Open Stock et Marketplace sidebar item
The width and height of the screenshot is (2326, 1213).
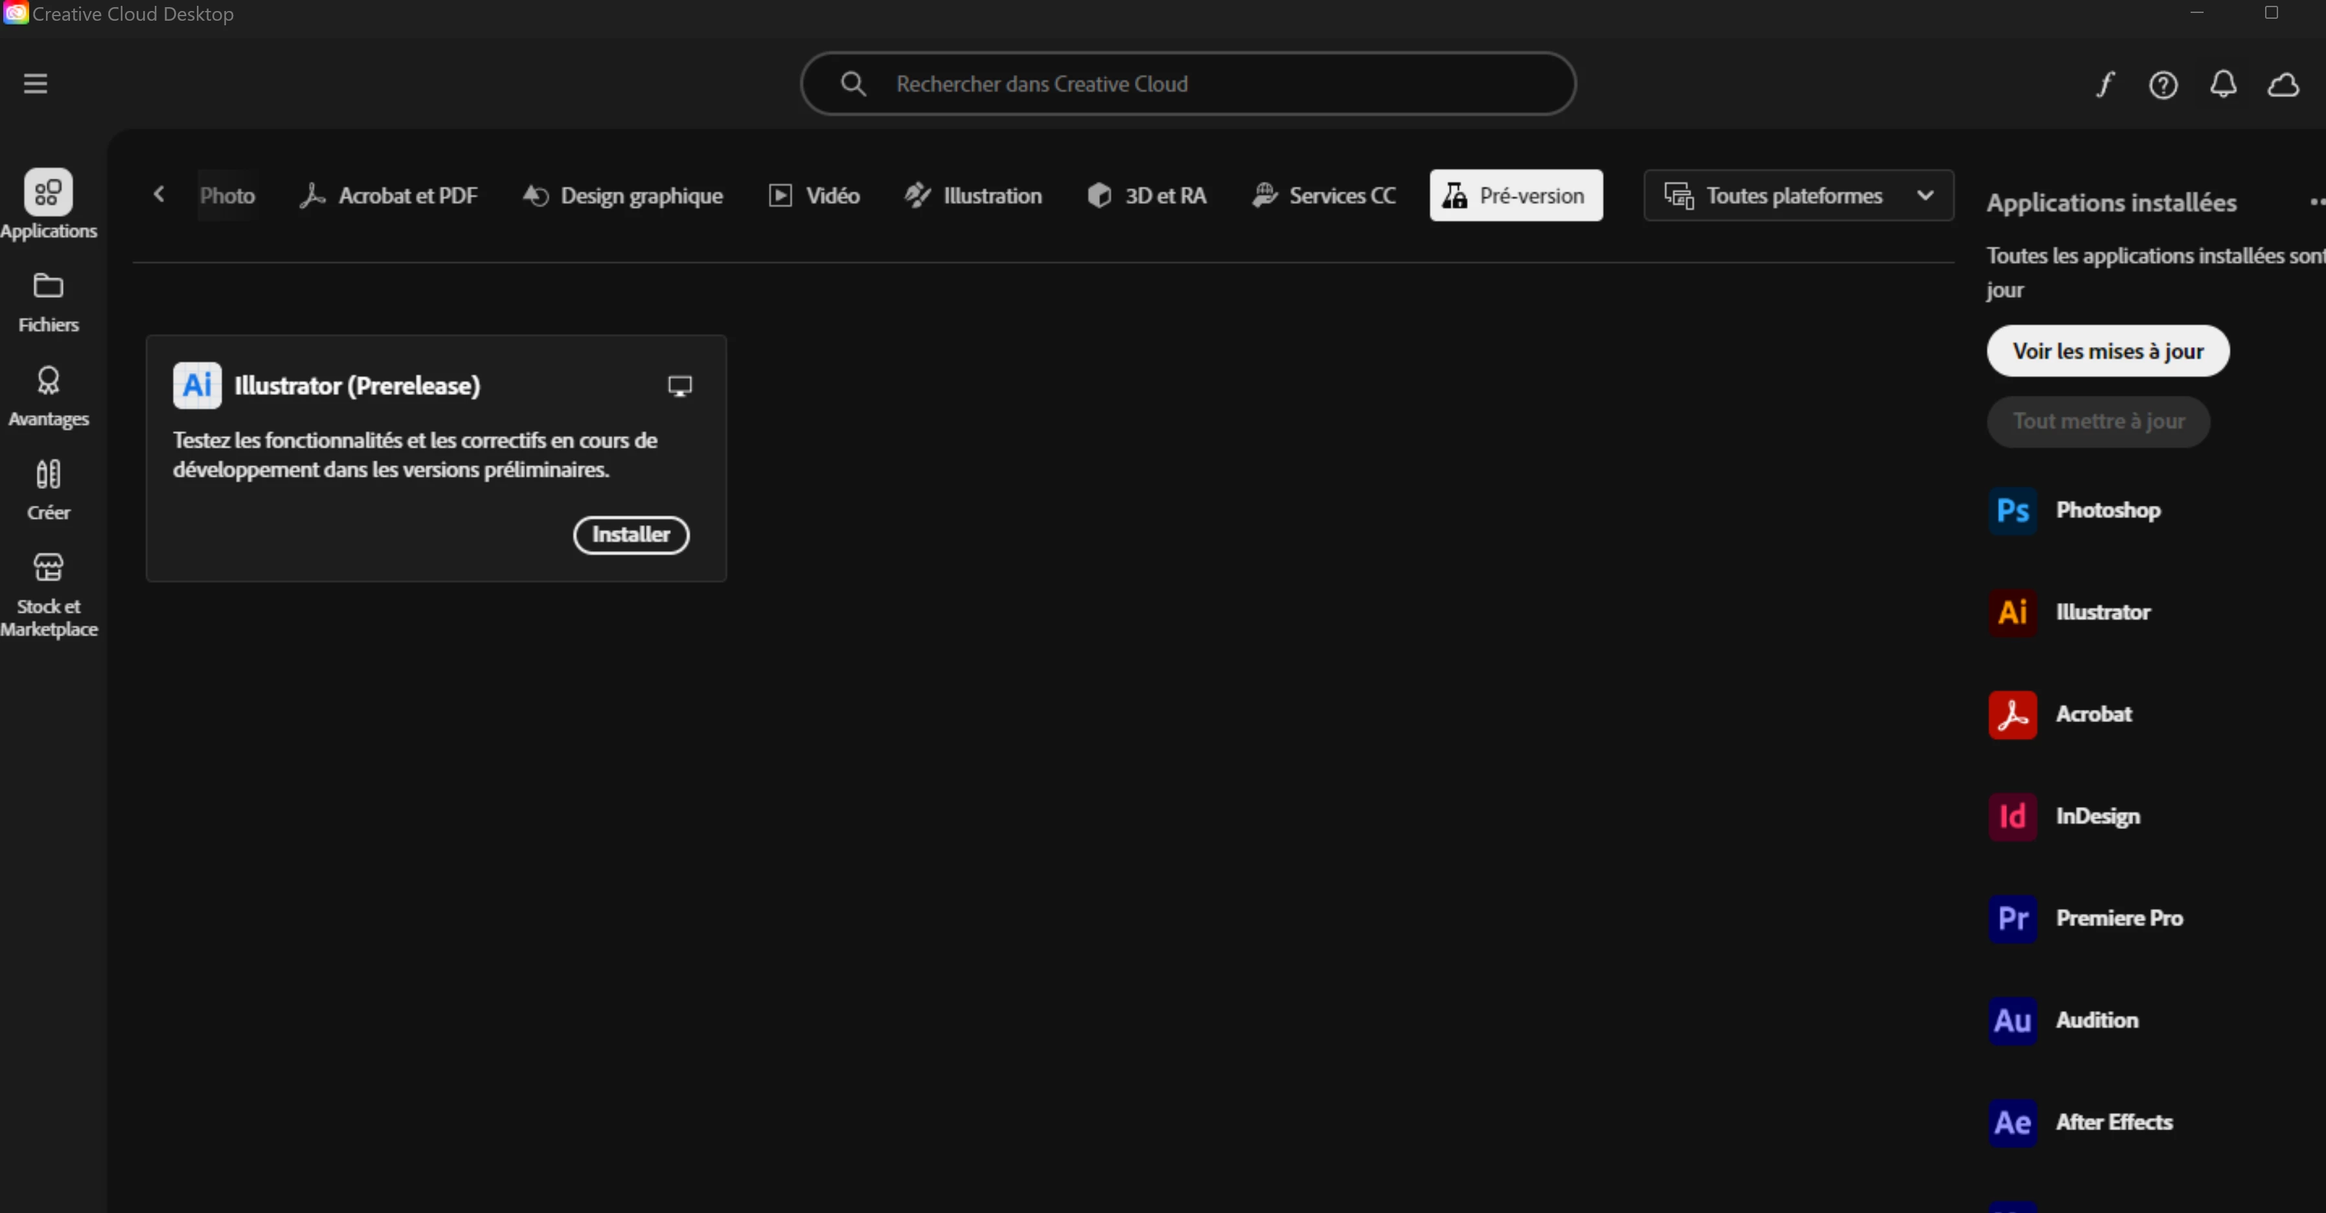click(48, 595)
